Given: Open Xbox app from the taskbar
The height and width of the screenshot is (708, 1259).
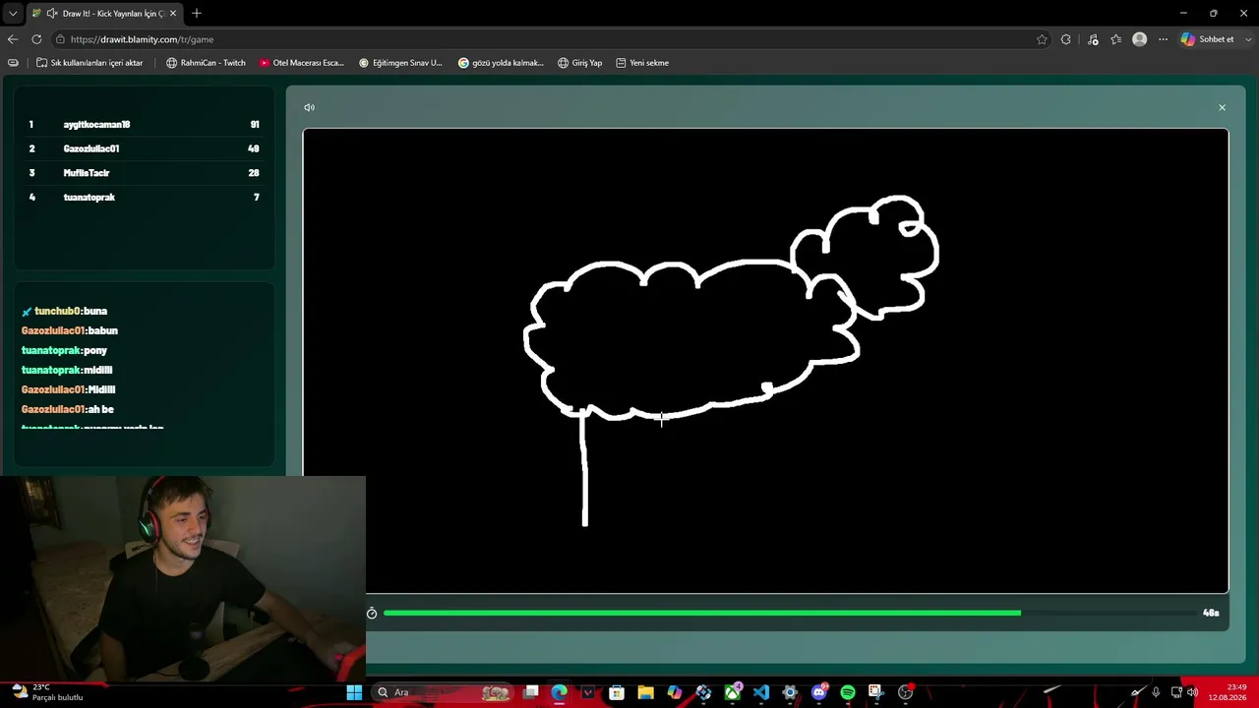Looking at the screenshot, I should tap(733, 692).
